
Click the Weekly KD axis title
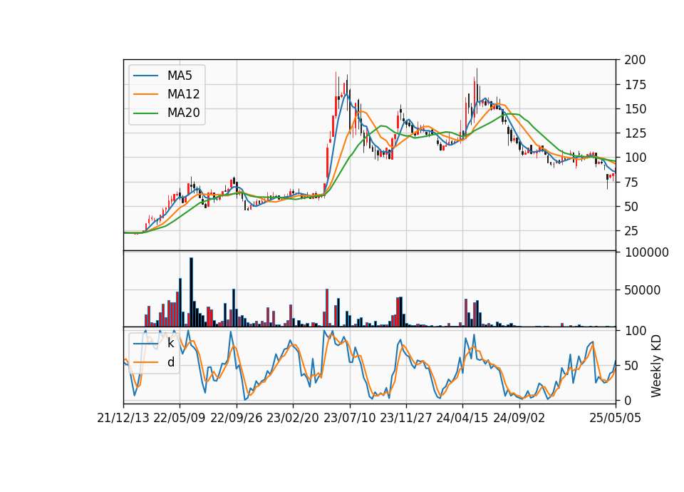pos(656,367)
